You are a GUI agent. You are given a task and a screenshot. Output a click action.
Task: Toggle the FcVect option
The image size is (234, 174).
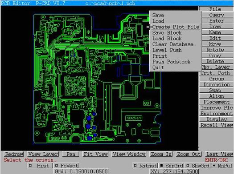tap(66, 166)
